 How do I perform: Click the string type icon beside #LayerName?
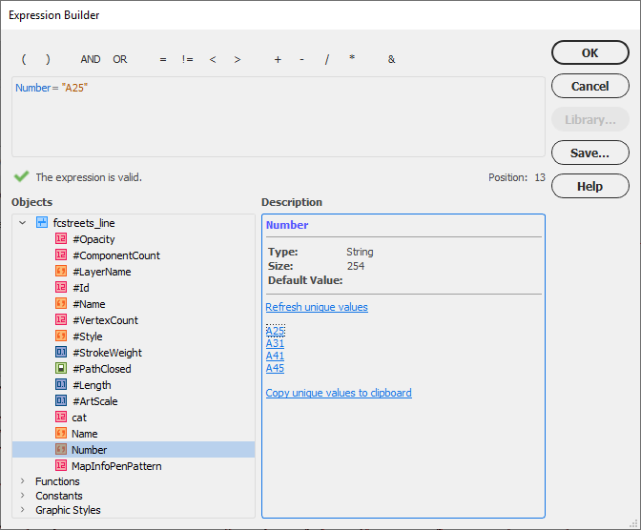61,271
